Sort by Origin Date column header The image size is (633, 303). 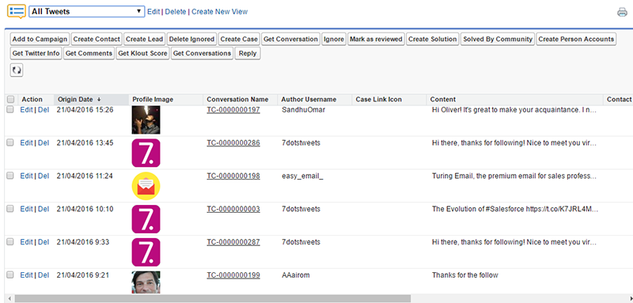point(91,99)
